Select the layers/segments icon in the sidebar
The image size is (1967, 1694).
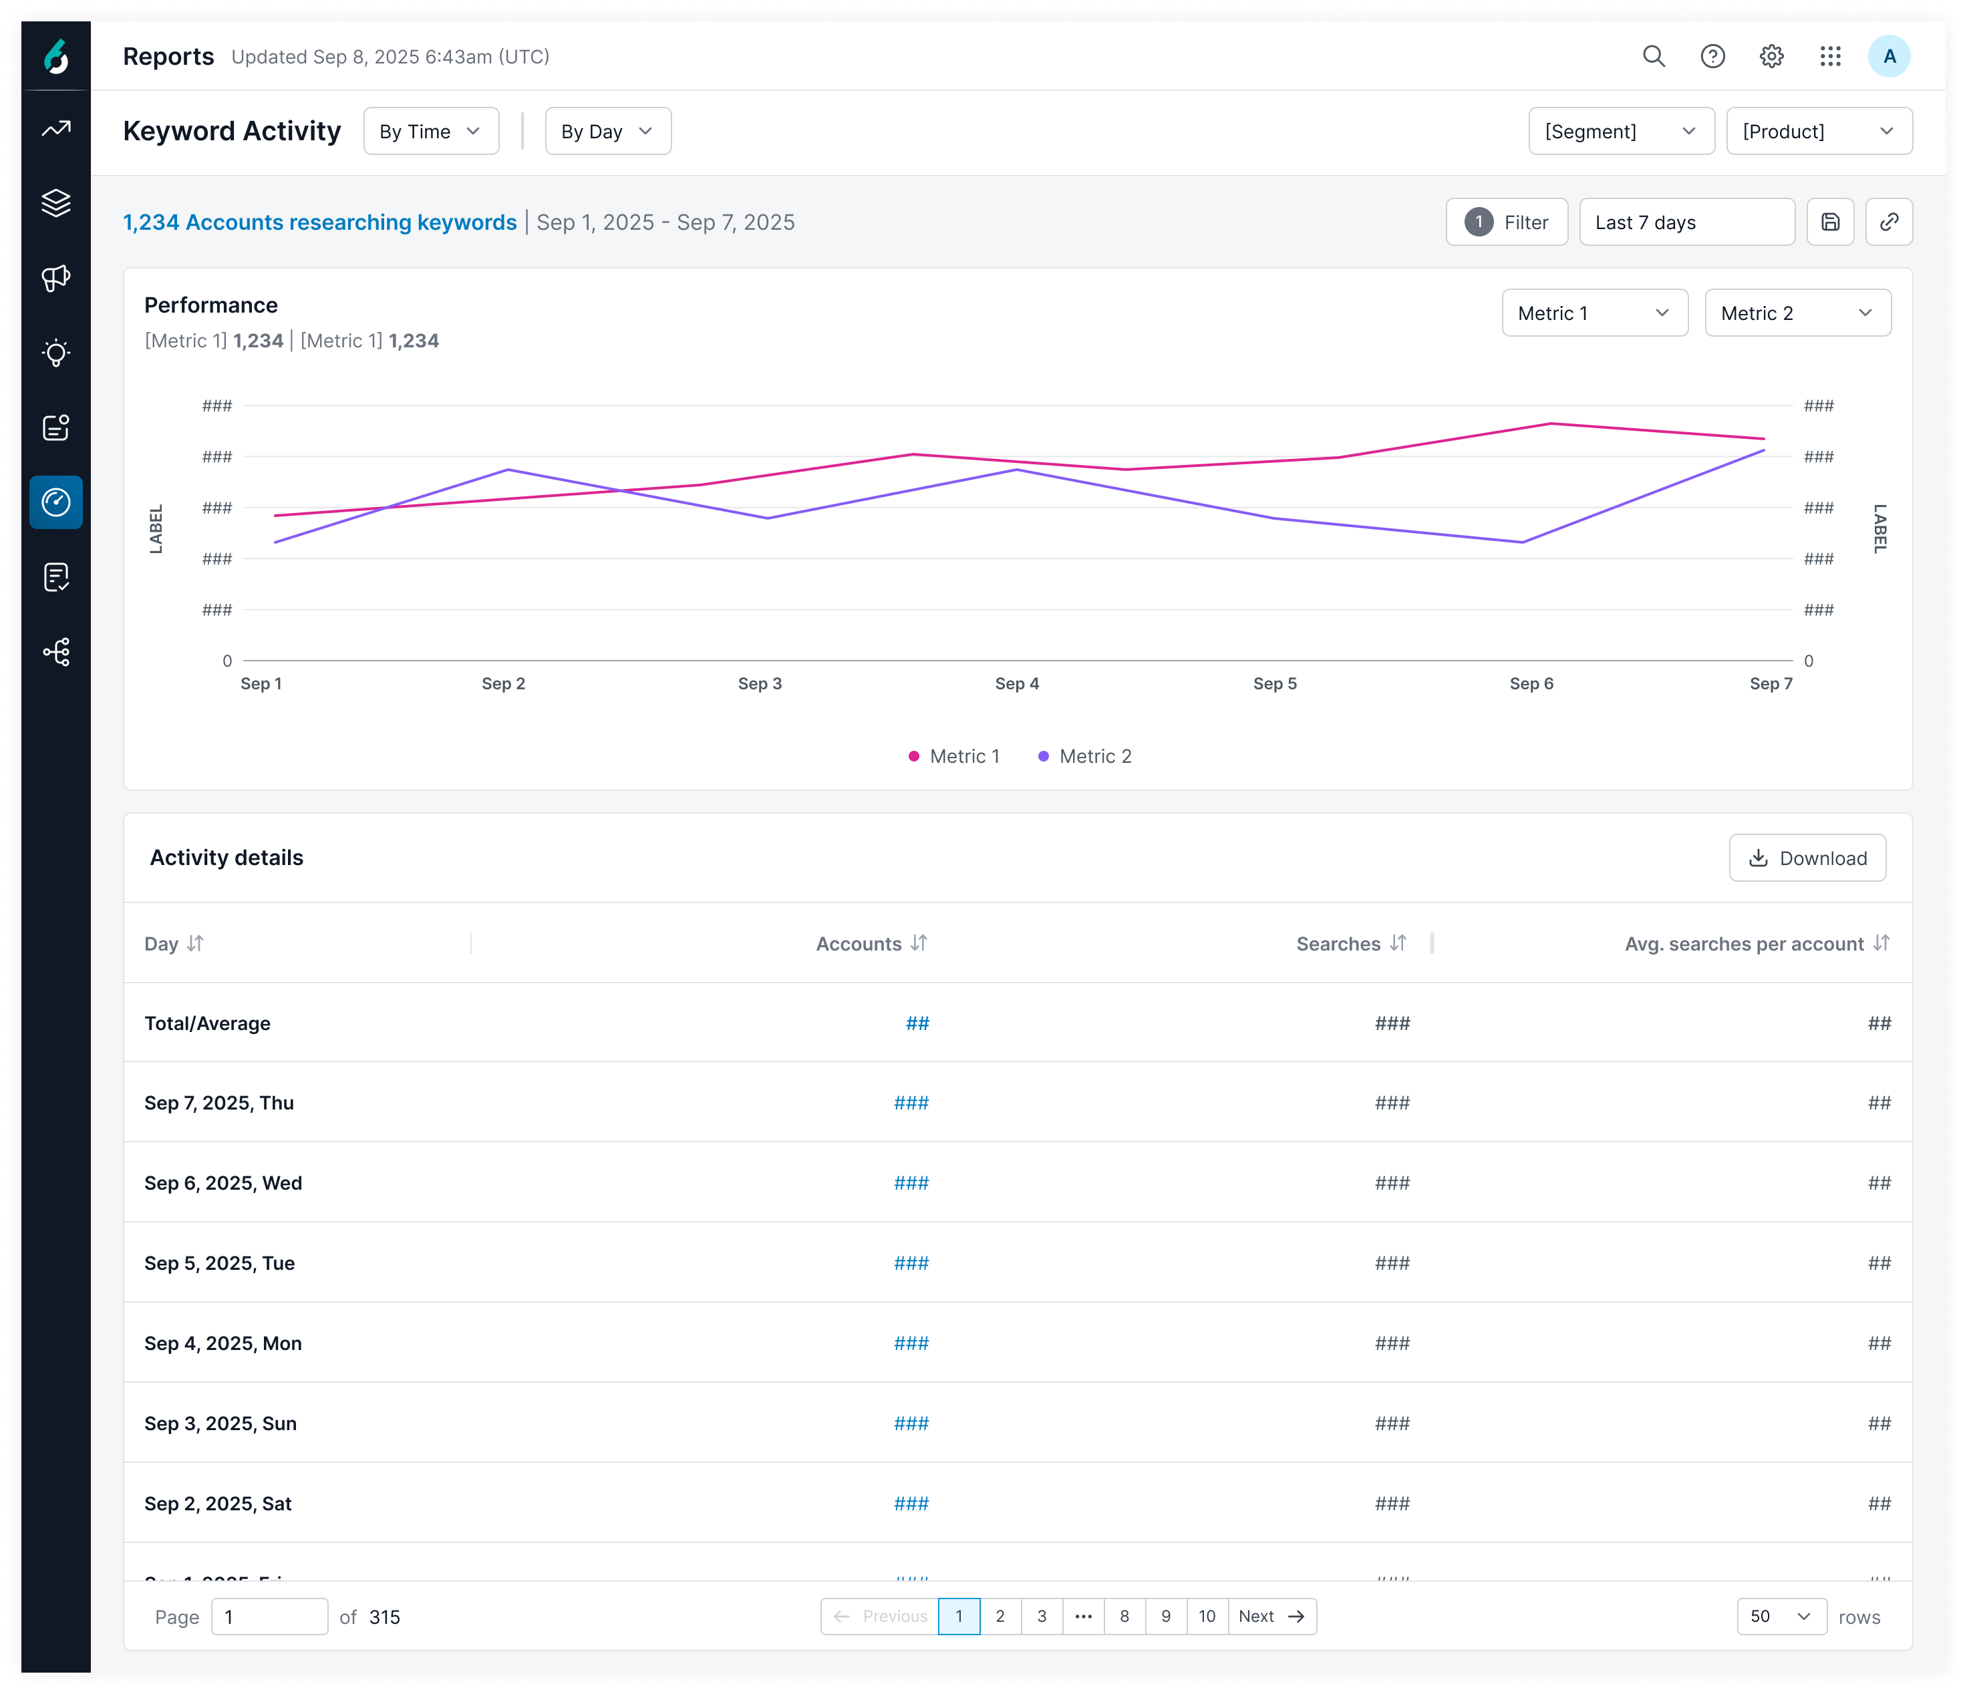pos(57,202)
